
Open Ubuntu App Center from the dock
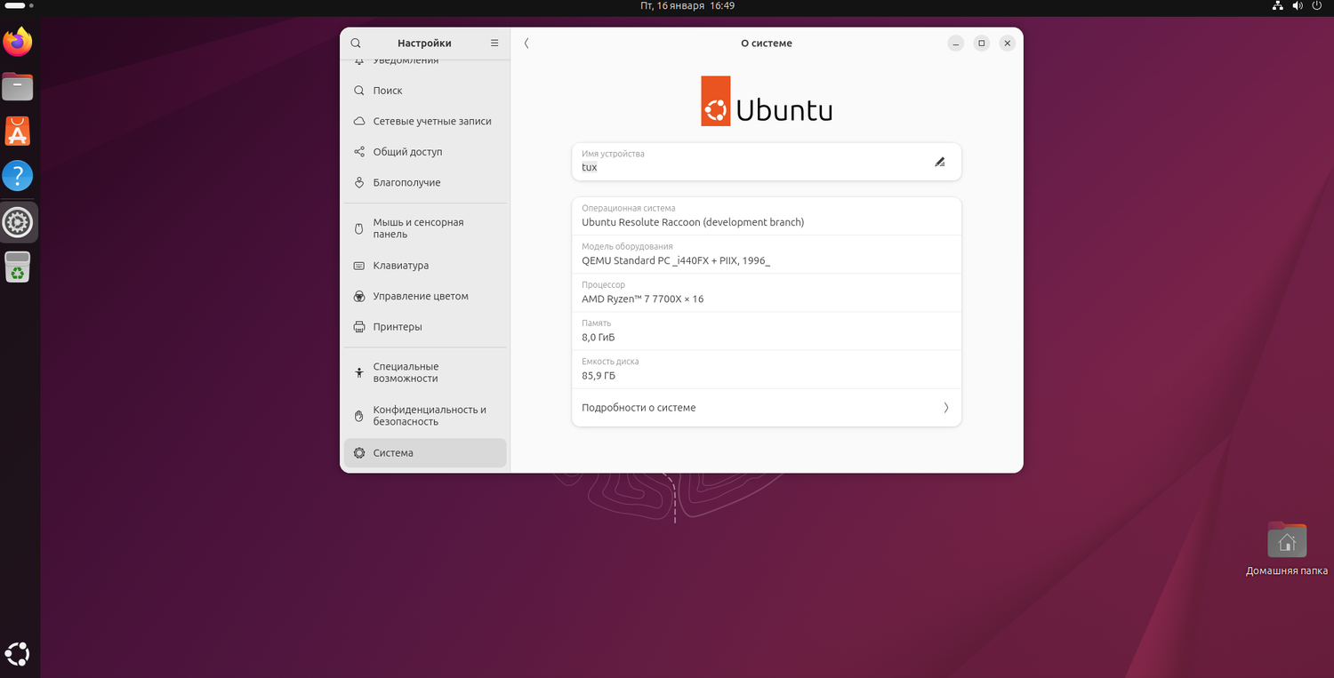click(x=17, y=129)
